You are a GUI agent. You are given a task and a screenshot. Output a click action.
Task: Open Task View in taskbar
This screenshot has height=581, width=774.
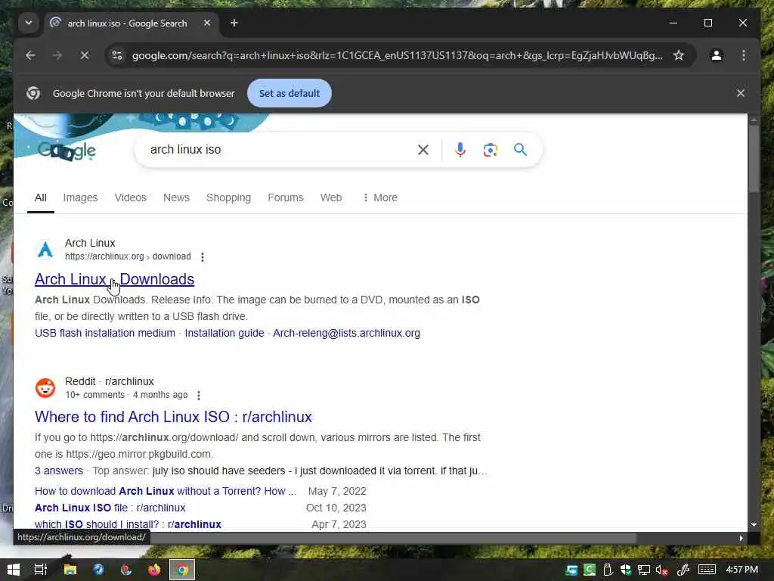41,570
